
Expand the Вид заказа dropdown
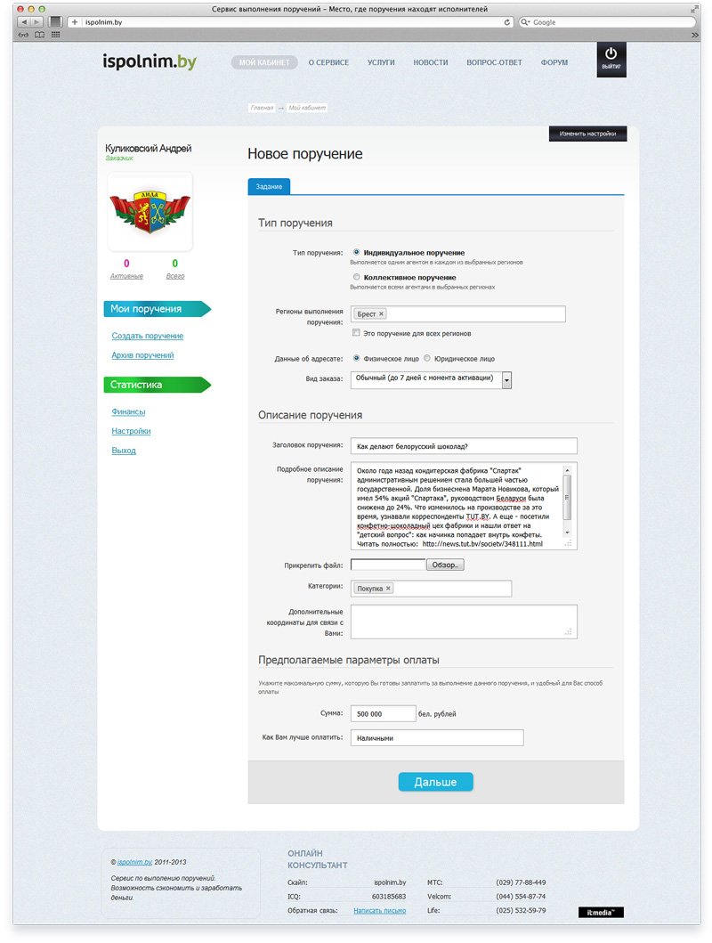tap(507, 380)
